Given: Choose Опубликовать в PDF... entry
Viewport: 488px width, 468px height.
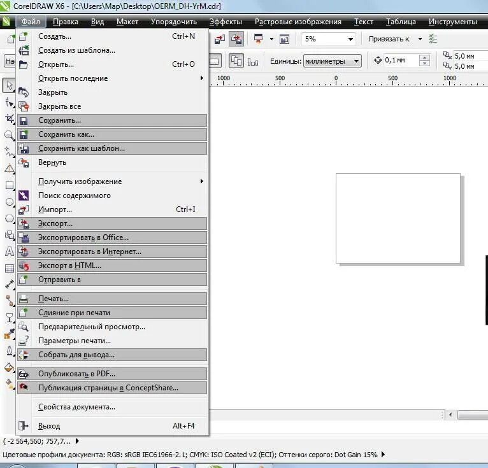Looking at the screenshot, I should 112,374.
